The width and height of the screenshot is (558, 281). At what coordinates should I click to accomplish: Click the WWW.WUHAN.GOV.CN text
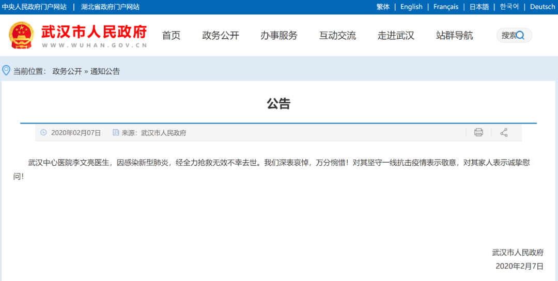pos(95,45)
